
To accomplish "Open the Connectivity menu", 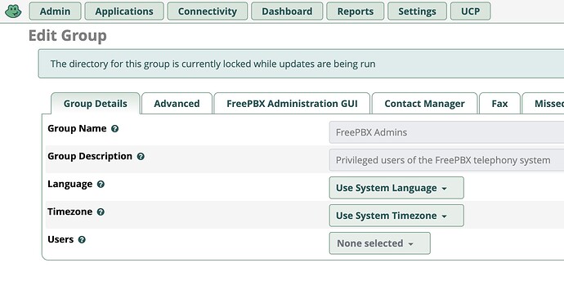I will [x=207, y=11].
